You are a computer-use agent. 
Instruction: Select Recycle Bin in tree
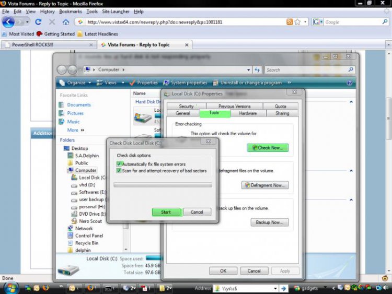tap(87, 243)
